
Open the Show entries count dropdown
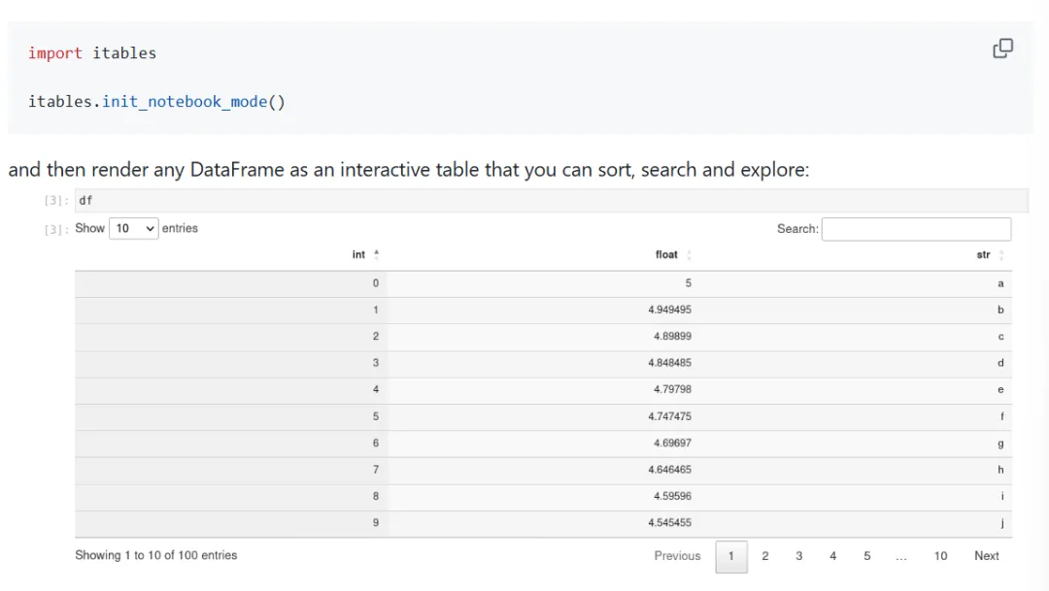point(134,229)
